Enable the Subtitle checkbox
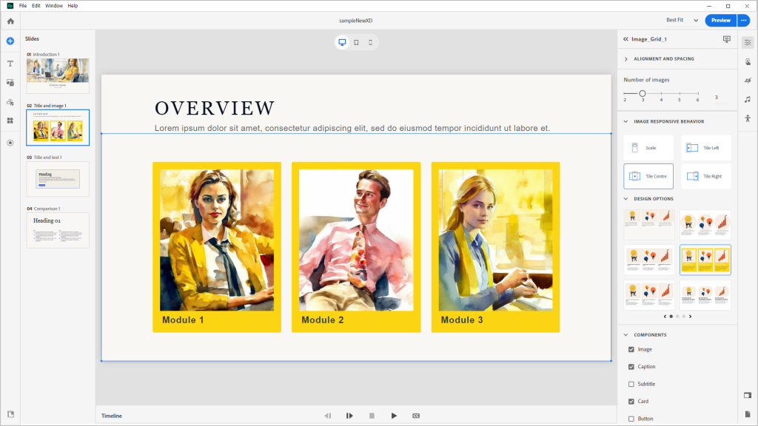This screenshot has width=758, height=426. 631,384
